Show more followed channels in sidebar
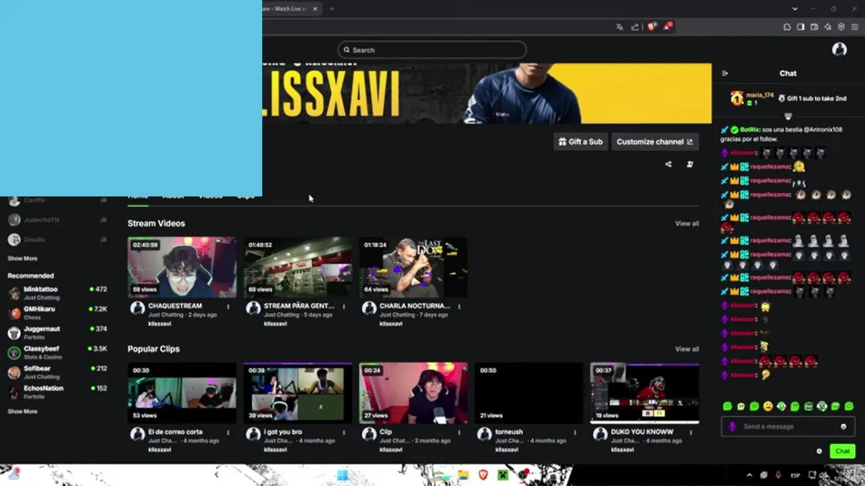This screenshot has width=865, height=486. (22, 259)
